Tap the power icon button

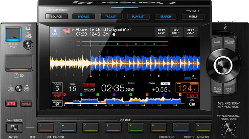(x=226, y=28)
